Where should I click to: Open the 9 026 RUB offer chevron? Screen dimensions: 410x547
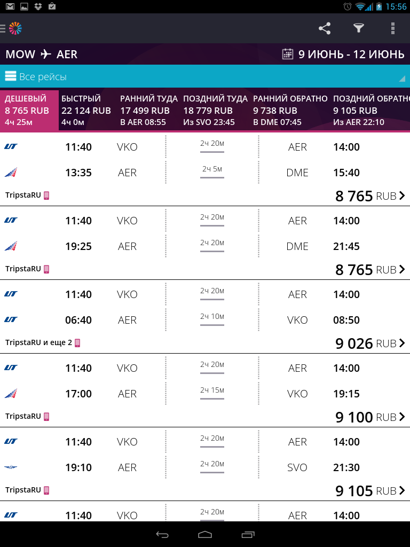tap(402, 343)
